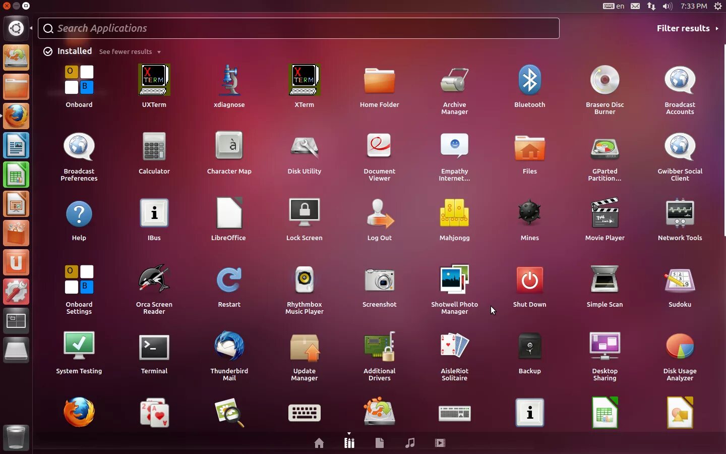Click the Shut Down icon
Viewport: 726px width, 454px height.
pyautogui.click(x=530, y=280)
